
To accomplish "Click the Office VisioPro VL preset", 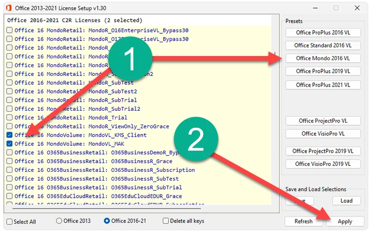I will tap(323, 134).
